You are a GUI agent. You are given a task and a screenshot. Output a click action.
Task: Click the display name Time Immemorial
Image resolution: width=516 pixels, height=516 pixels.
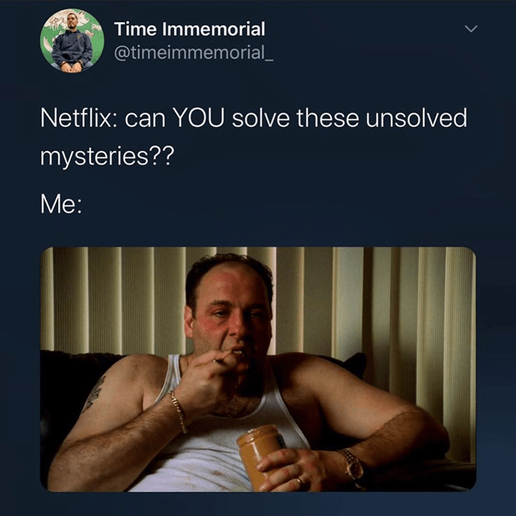tap(190, 29)
